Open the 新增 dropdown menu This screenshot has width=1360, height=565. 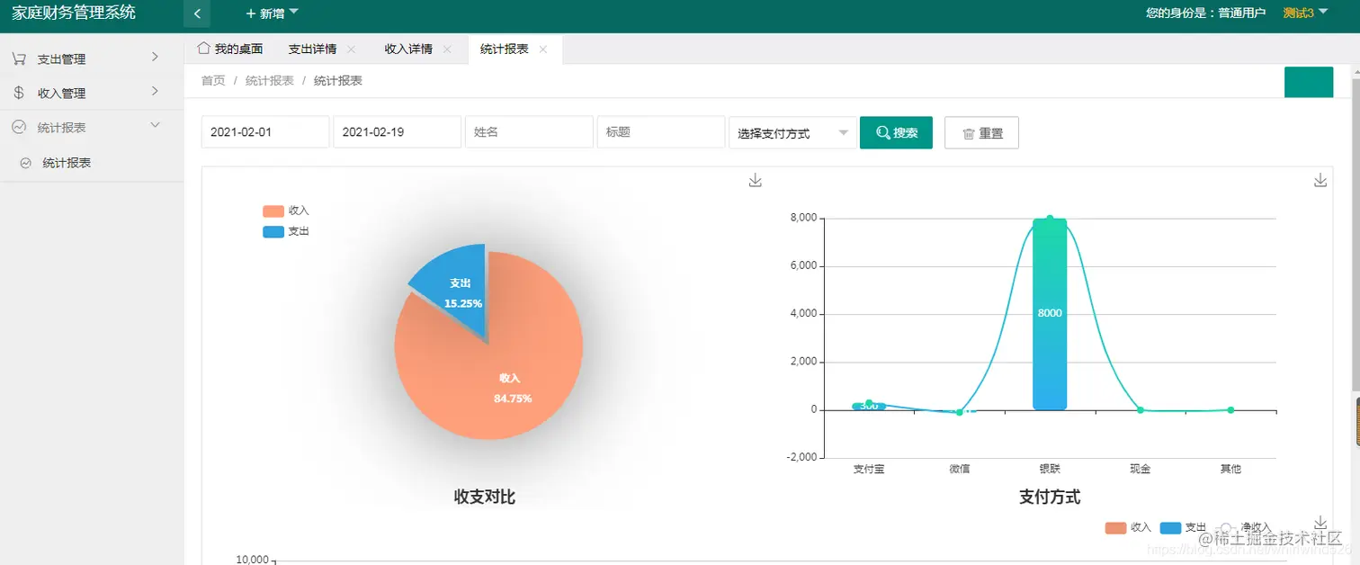(273, 13)
